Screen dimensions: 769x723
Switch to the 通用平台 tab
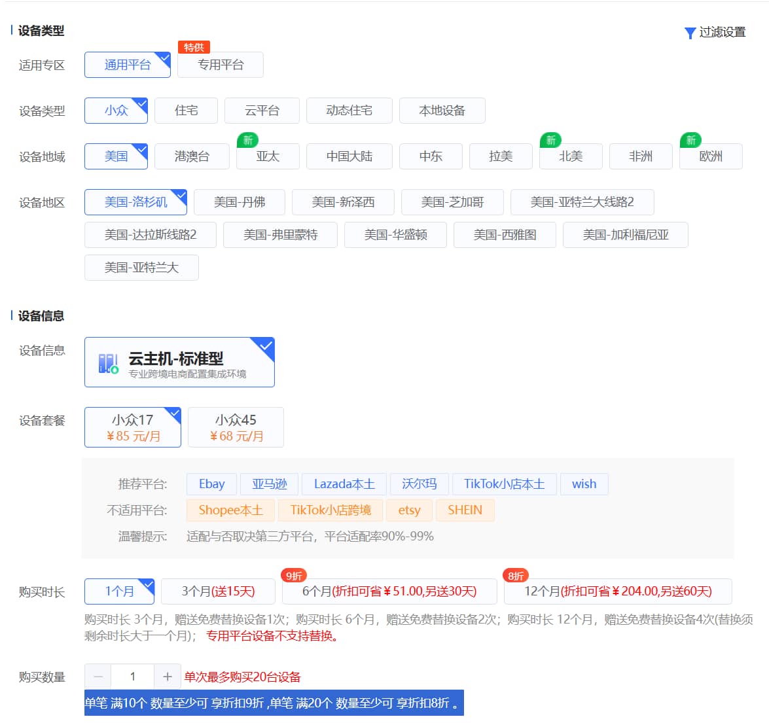click(127, 65)
